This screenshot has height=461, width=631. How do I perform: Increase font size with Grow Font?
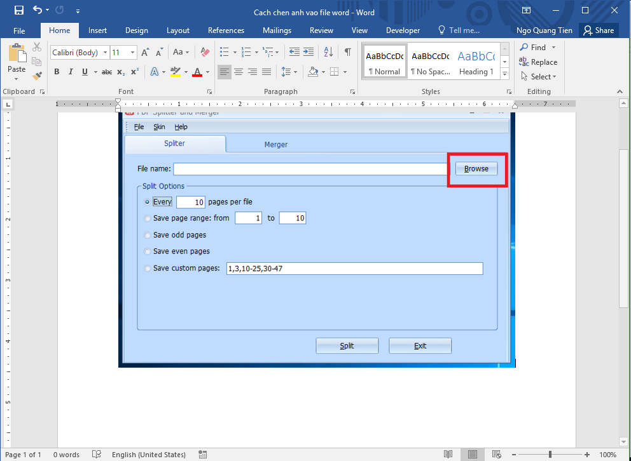(145, 52)
